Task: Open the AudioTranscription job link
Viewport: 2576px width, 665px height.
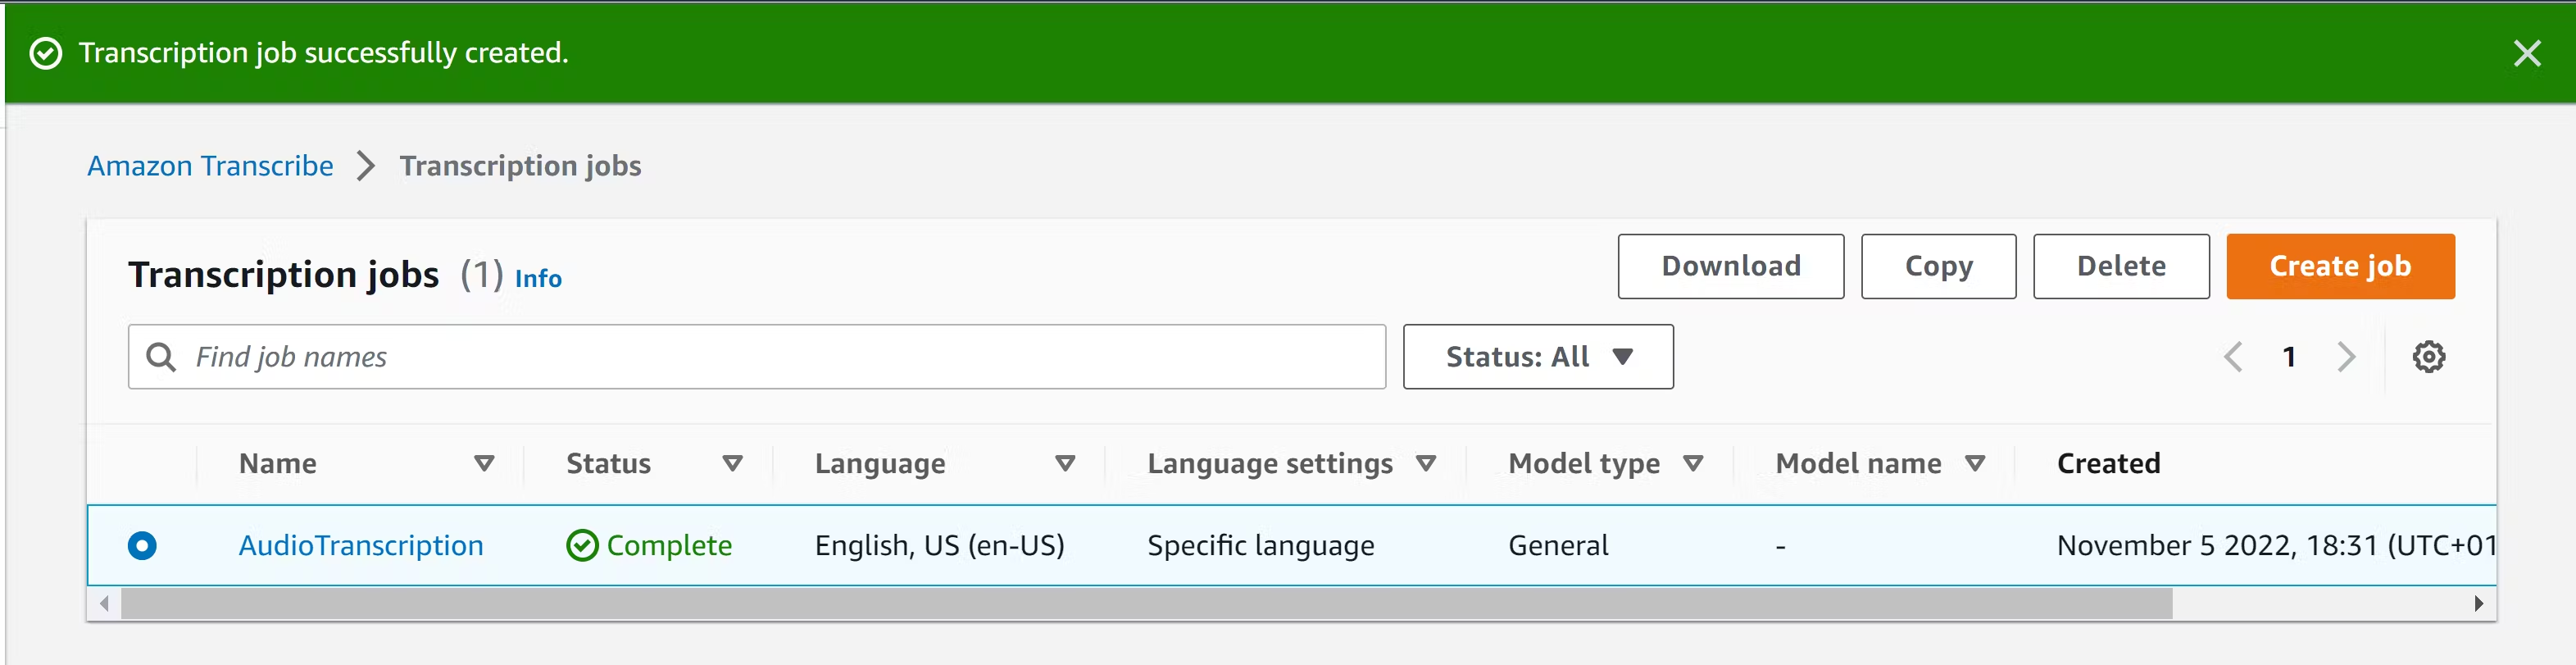Action: point(361,546)
